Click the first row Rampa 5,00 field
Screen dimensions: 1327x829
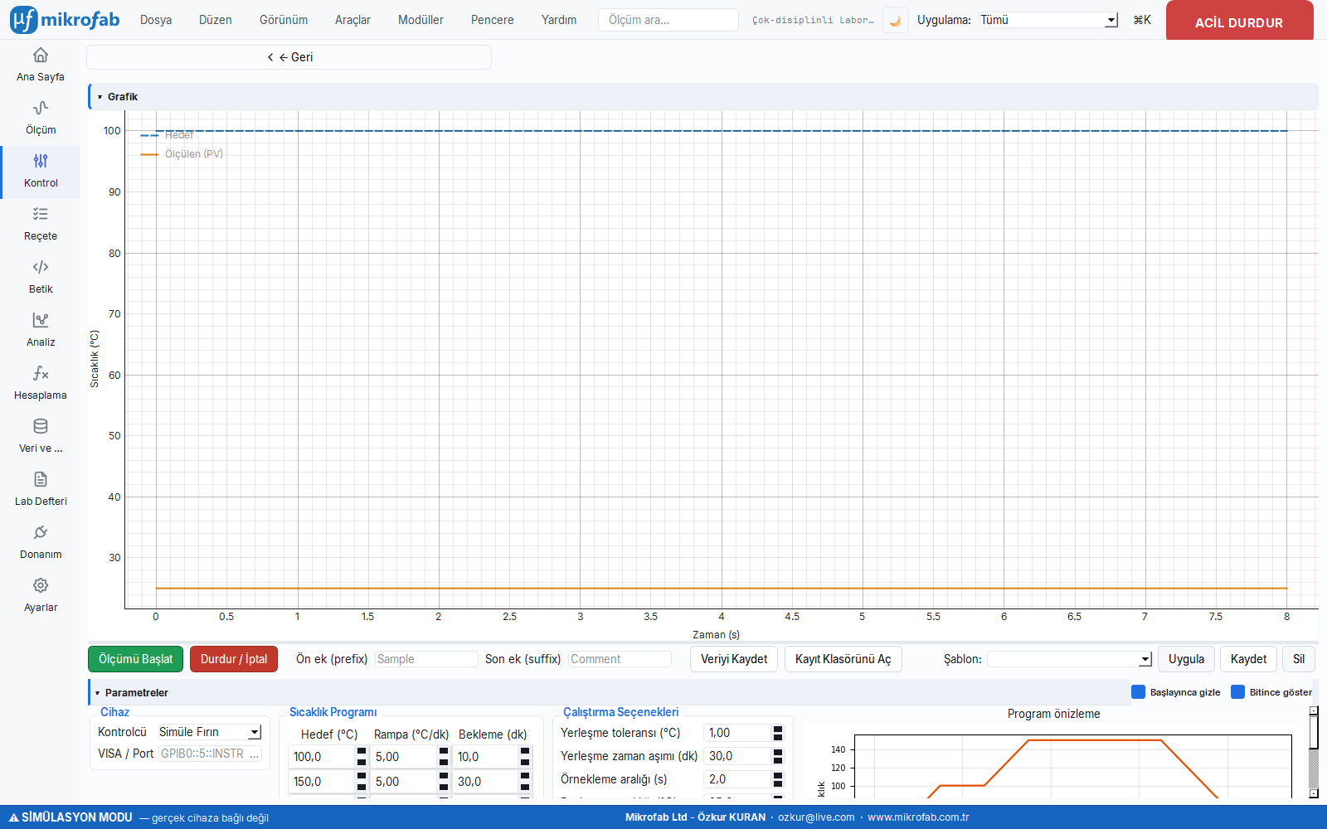pyautogui.click(x=405, y=757)
